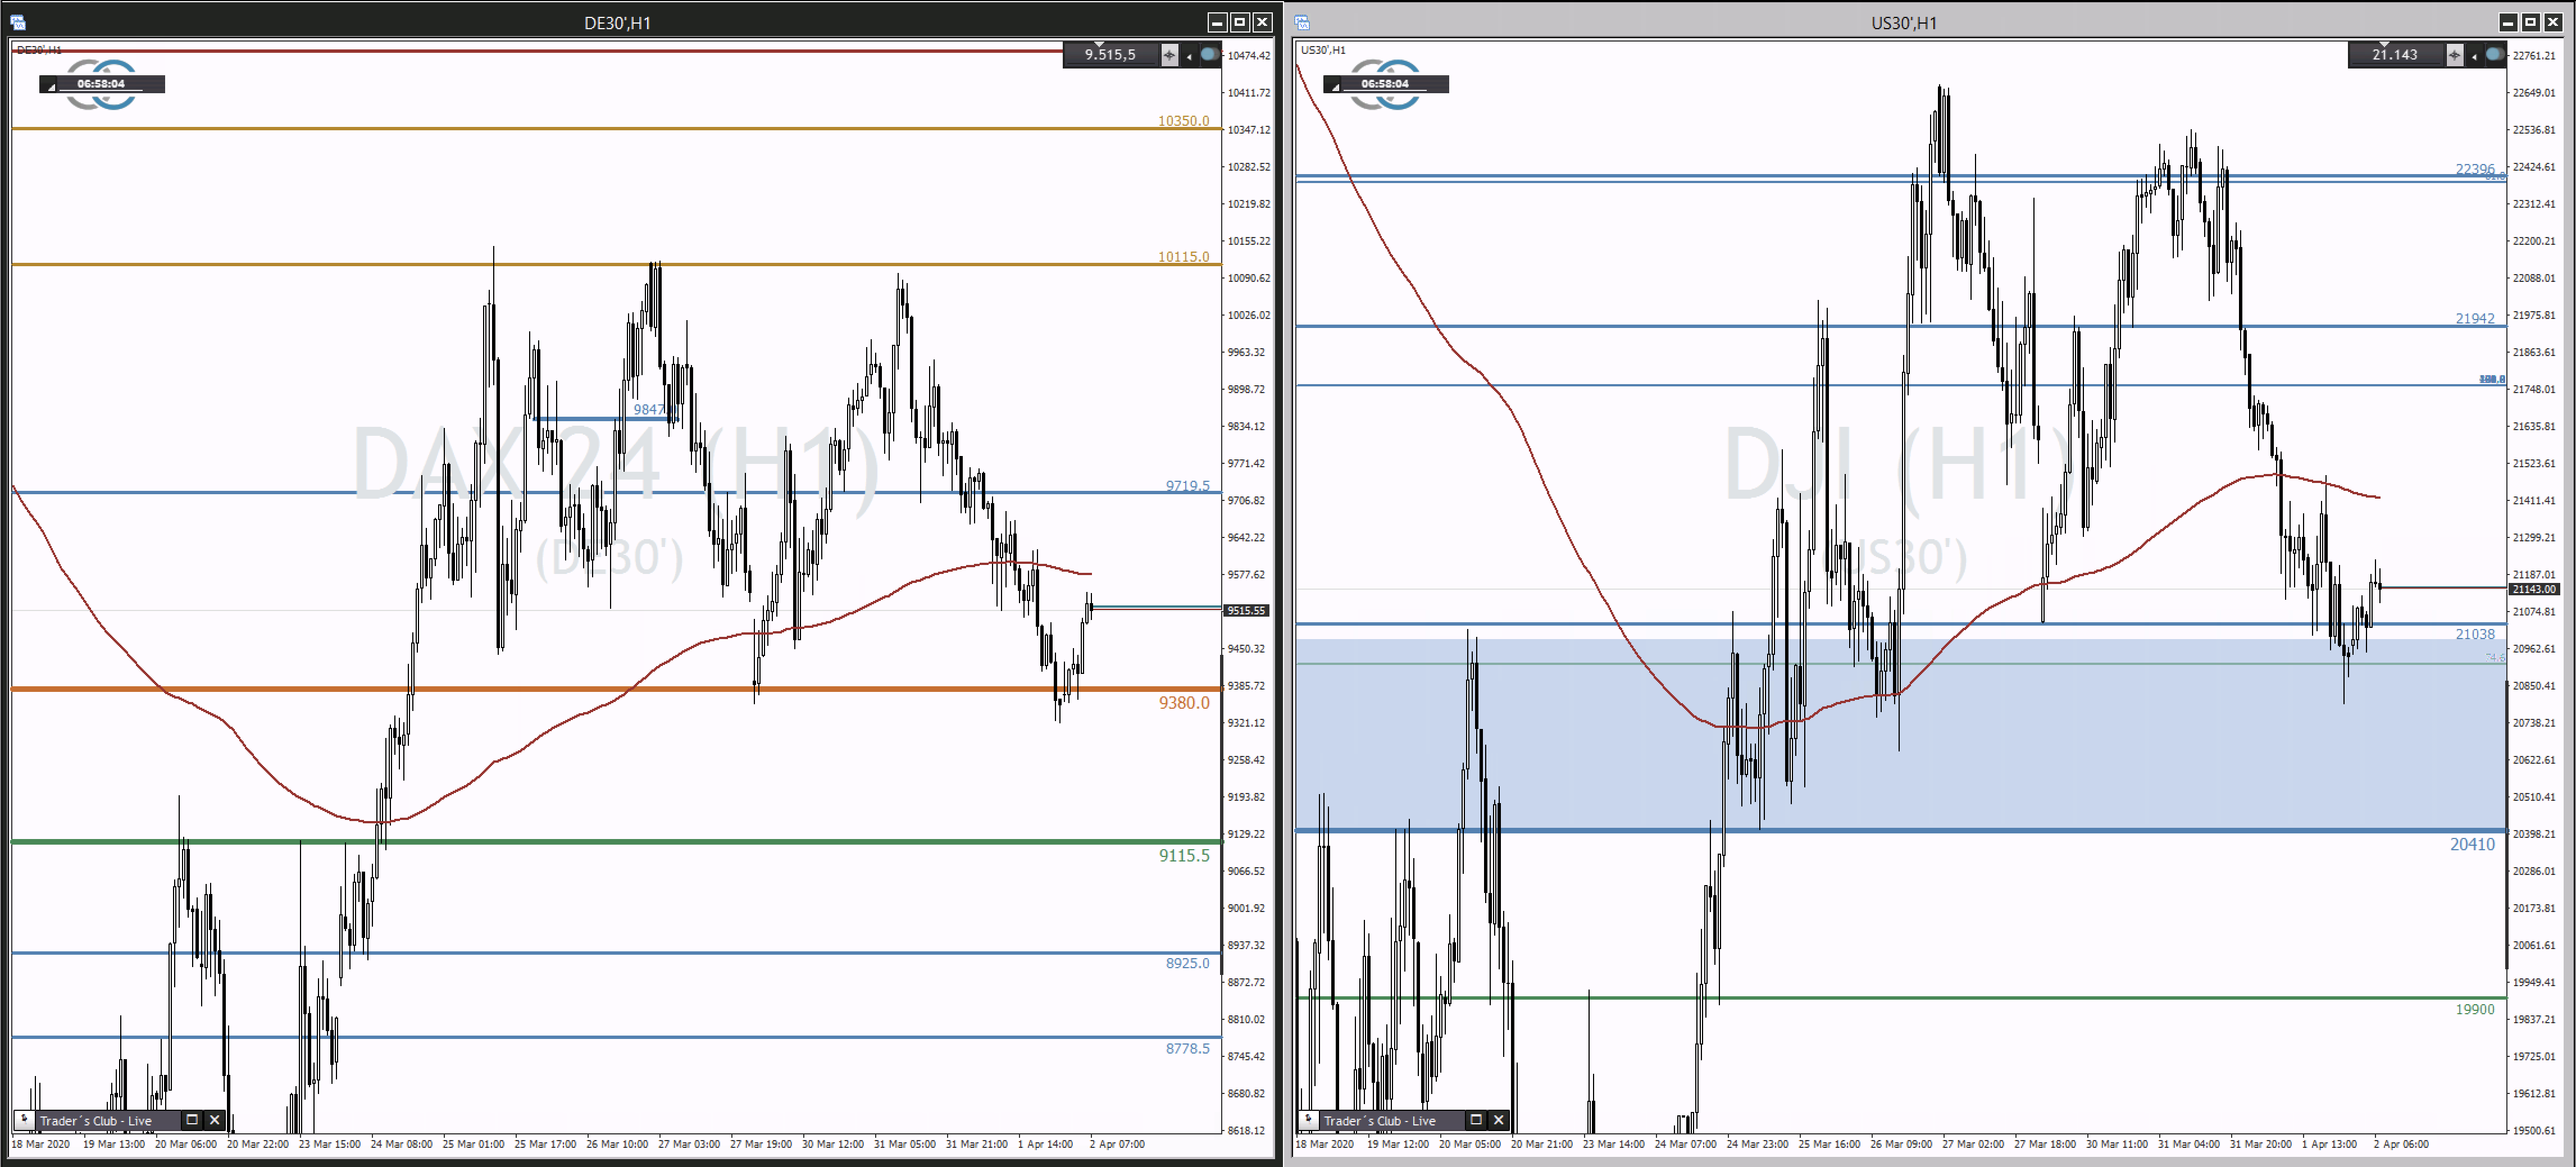
Task: Select the 20410 level label on US30
Action: [x=2472, y=844]
